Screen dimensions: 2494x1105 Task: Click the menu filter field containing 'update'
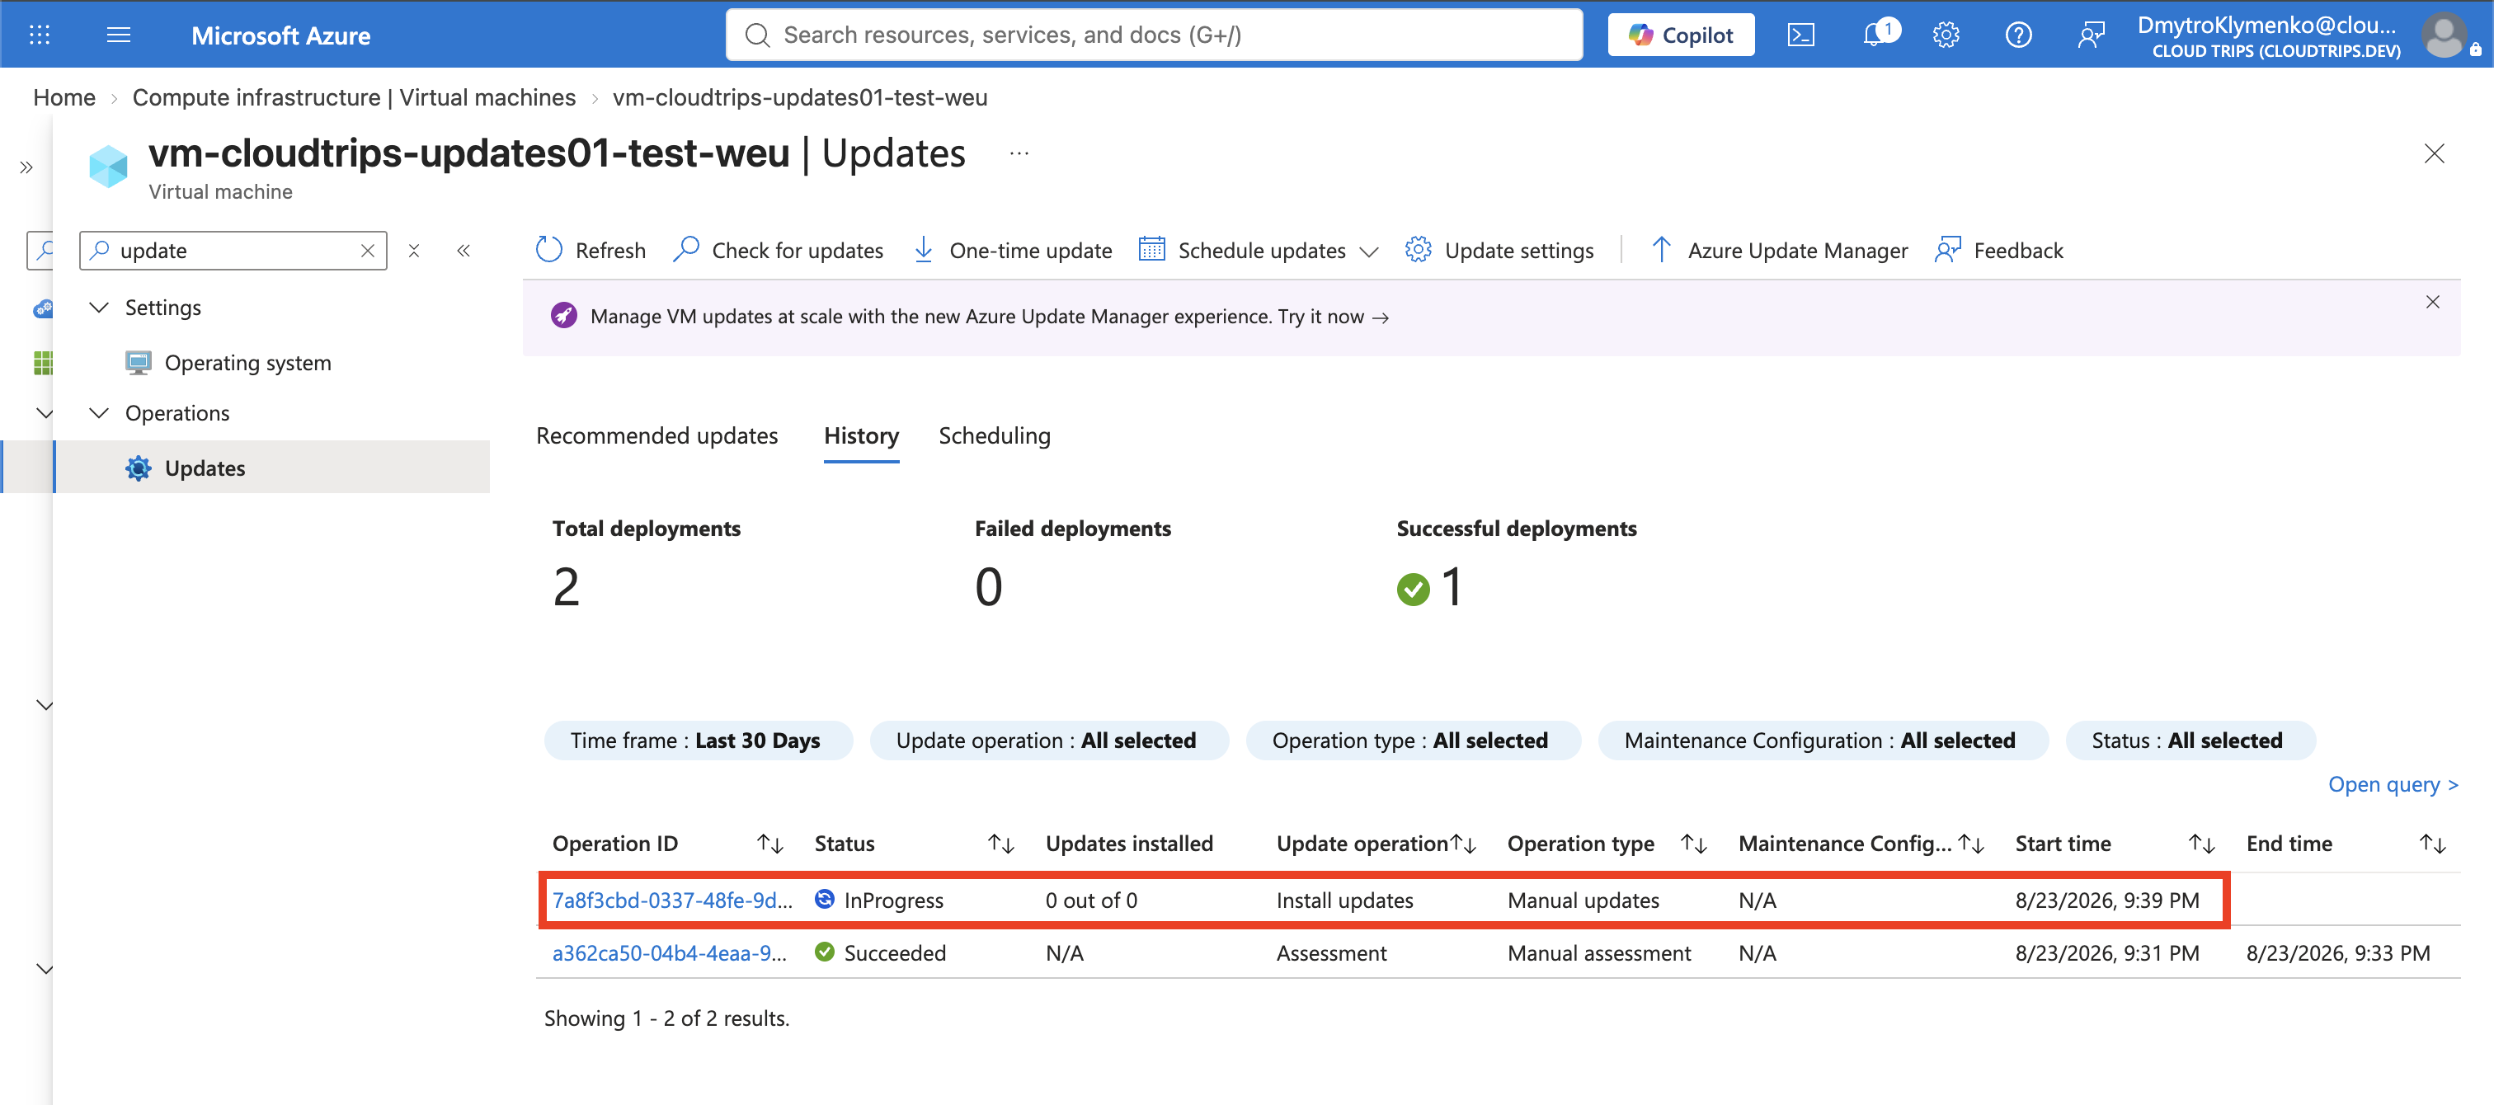coord(233,251)
